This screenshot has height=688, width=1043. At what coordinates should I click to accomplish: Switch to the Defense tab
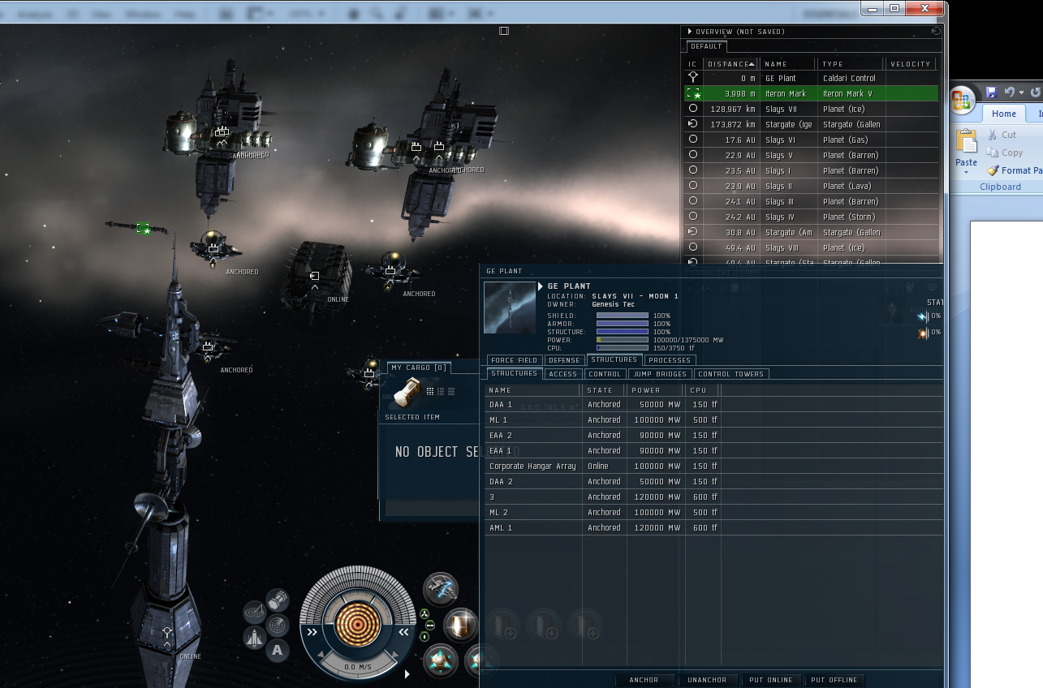click(x=564, y=360)
